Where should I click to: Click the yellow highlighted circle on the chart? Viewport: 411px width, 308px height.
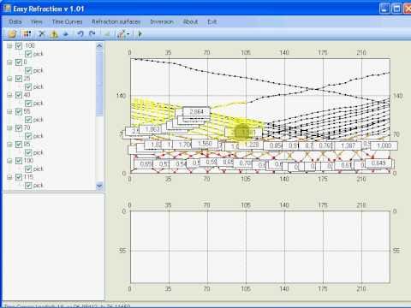(242, 132)
